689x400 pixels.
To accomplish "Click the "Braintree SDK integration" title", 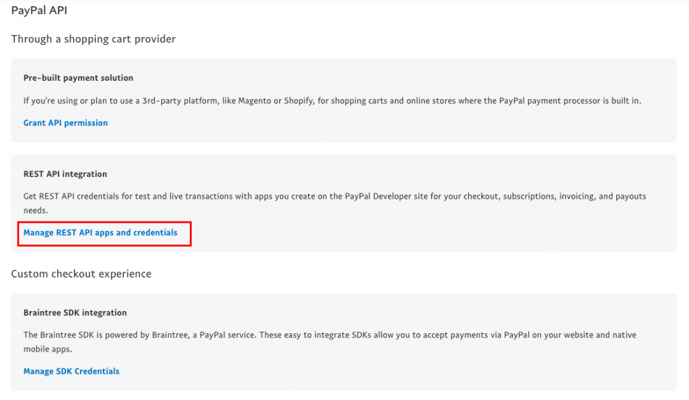I will 75,313.
